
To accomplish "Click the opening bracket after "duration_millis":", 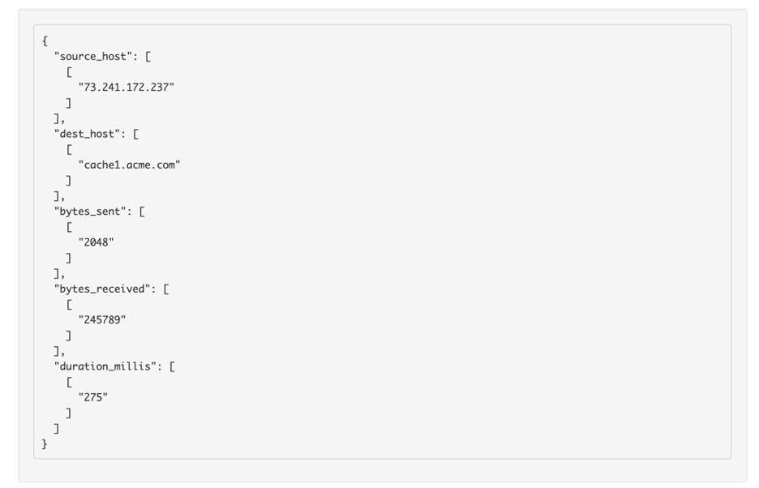I will click(x=173, y=366).
